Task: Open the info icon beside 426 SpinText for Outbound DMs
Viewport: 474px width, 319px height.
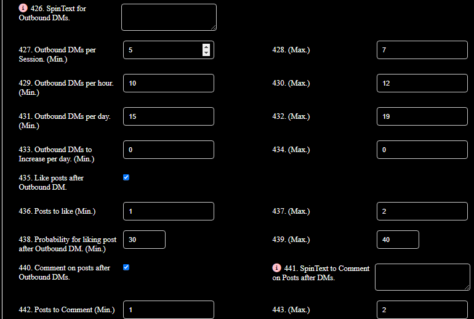Action: tap(23, 8)
